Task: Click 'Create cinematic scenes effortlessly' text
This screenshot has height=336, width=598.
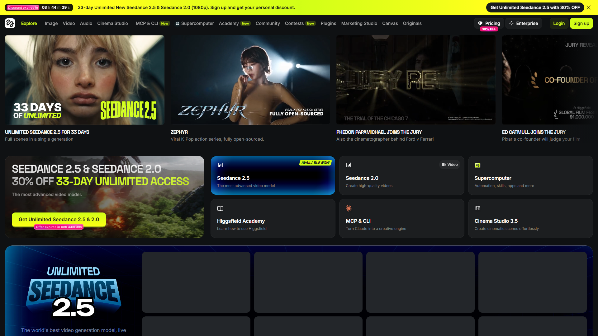Action: (507, 229)
